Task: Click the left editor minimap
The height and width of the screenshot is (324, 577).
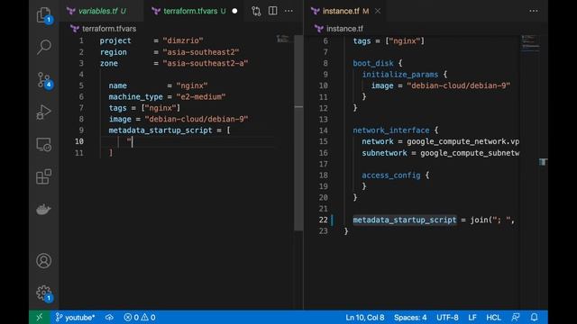Action: click(x=283, y=39)
